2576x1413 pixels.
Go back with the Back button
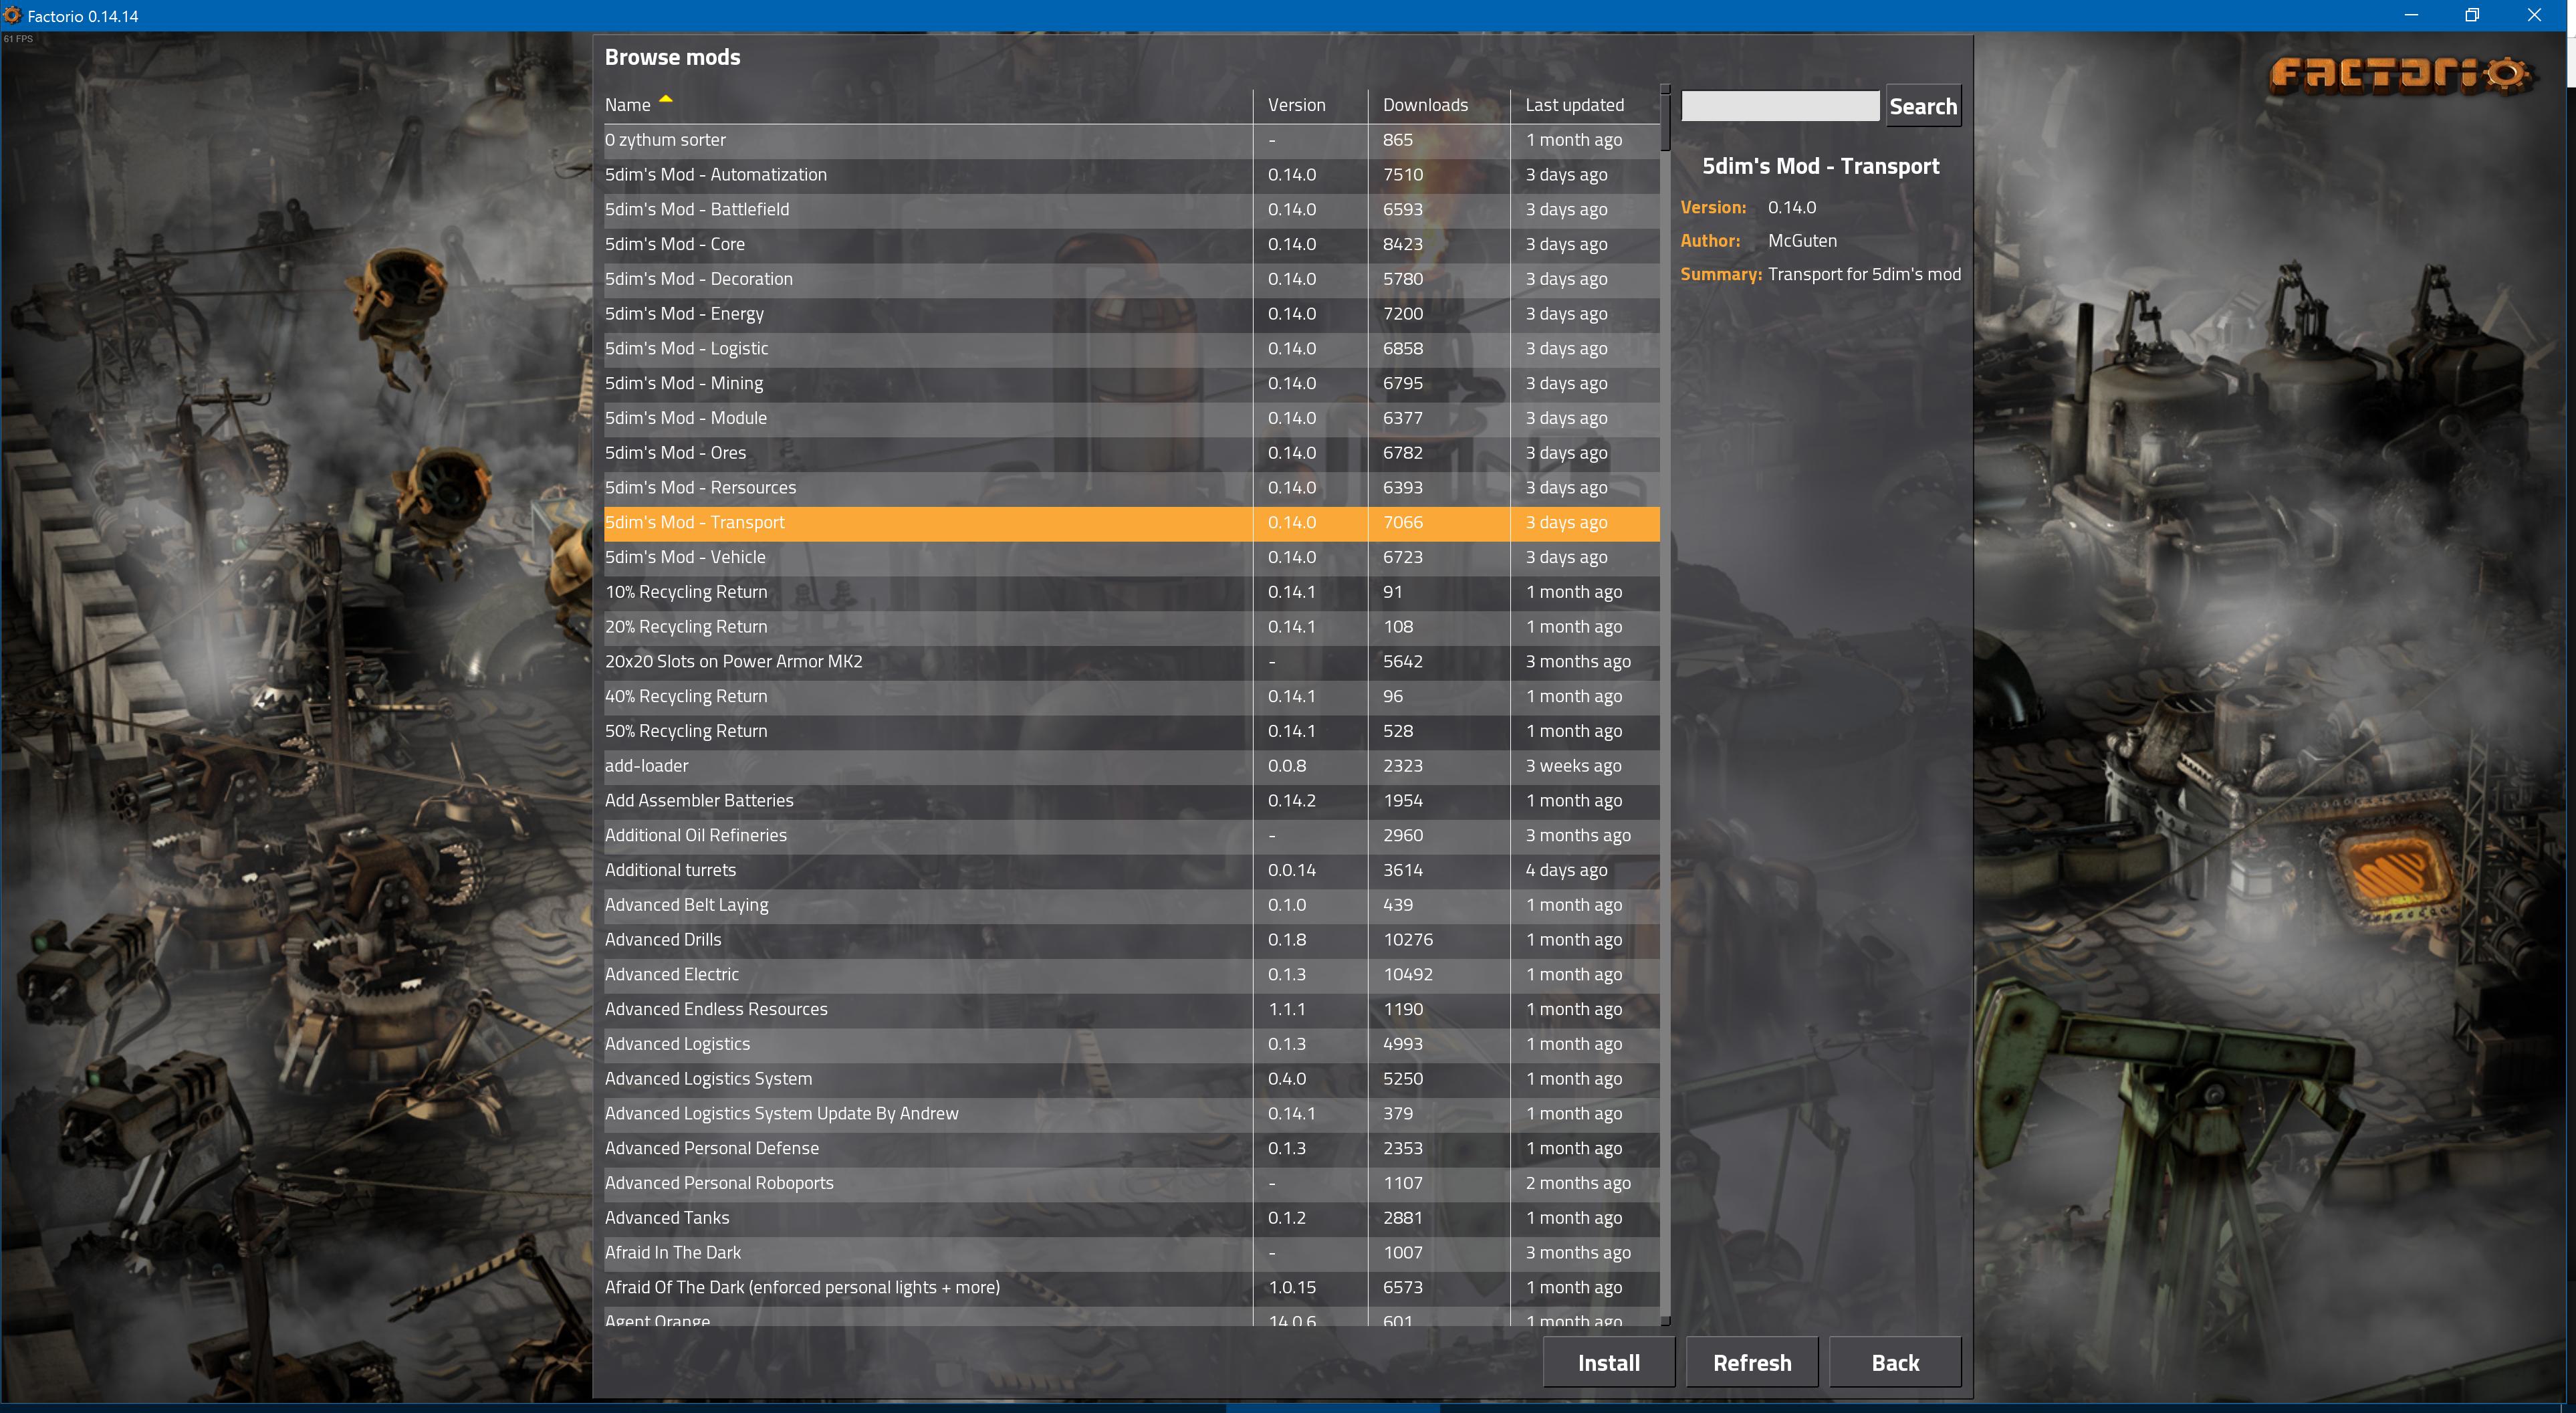pos(1895,1362)
